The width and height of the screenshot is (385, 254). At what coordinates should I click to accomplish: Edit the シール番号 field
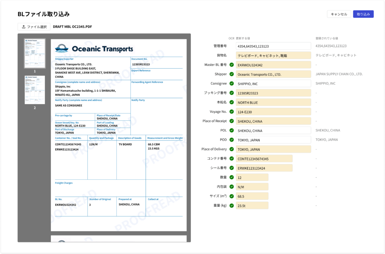tap(264, 168)
